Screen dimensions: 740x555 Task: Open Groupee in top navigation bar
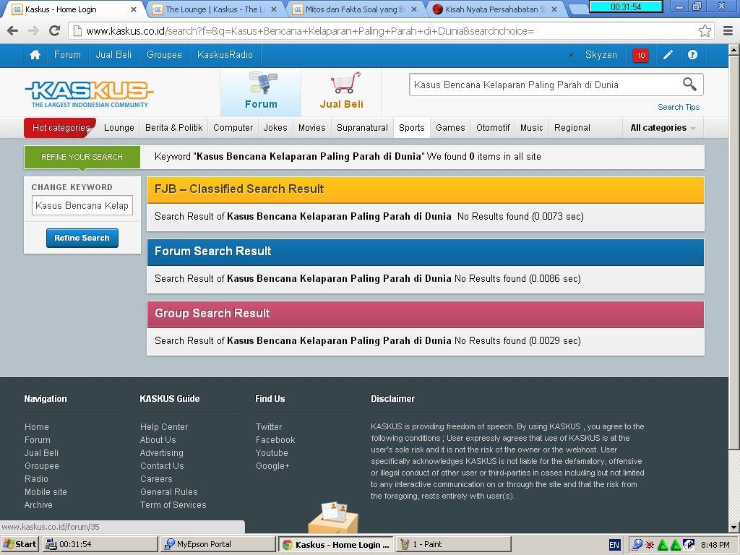tap(164, 55)
